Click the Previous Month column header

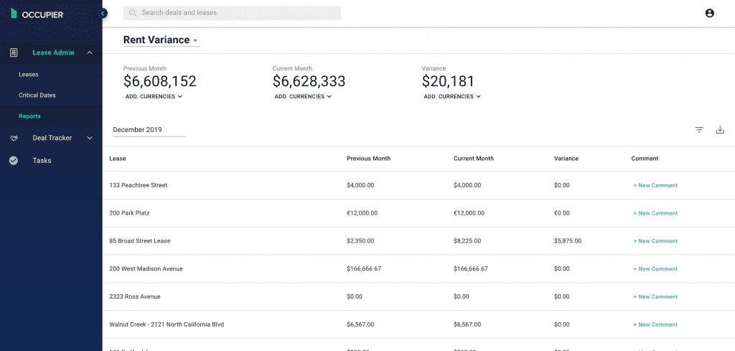coord(368,159)
